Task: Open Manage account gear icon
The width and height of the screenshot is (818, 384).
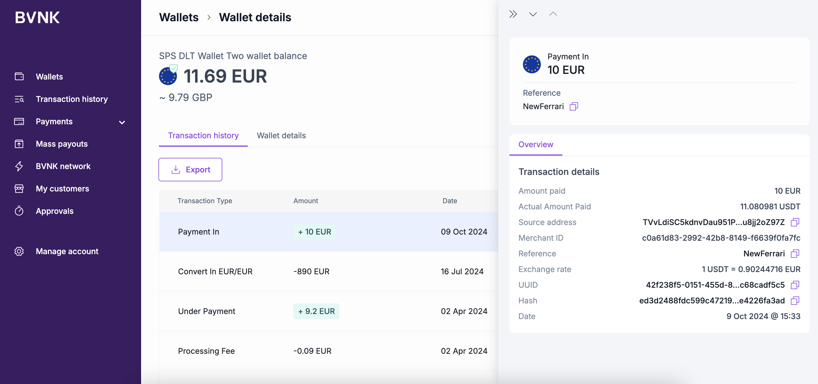Action: pos(19,251)
